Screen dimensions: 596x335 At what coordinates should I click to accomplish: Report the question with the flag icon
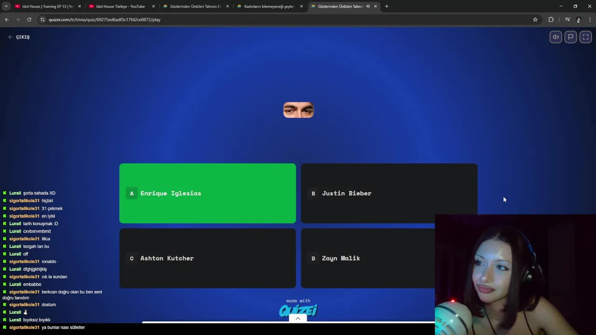(570, 37)
